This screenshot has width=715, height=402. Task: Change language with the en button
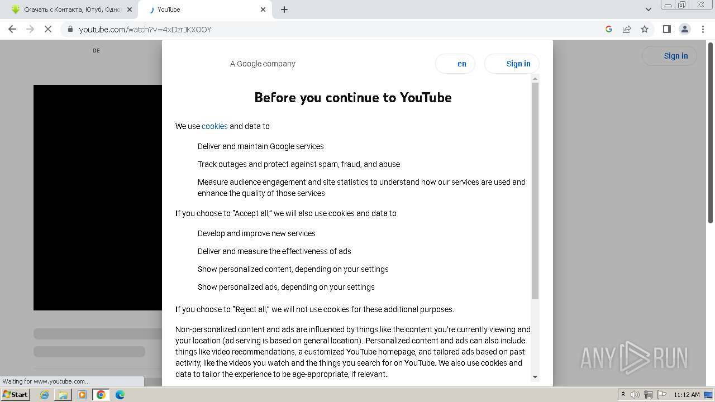coord(455,64)
